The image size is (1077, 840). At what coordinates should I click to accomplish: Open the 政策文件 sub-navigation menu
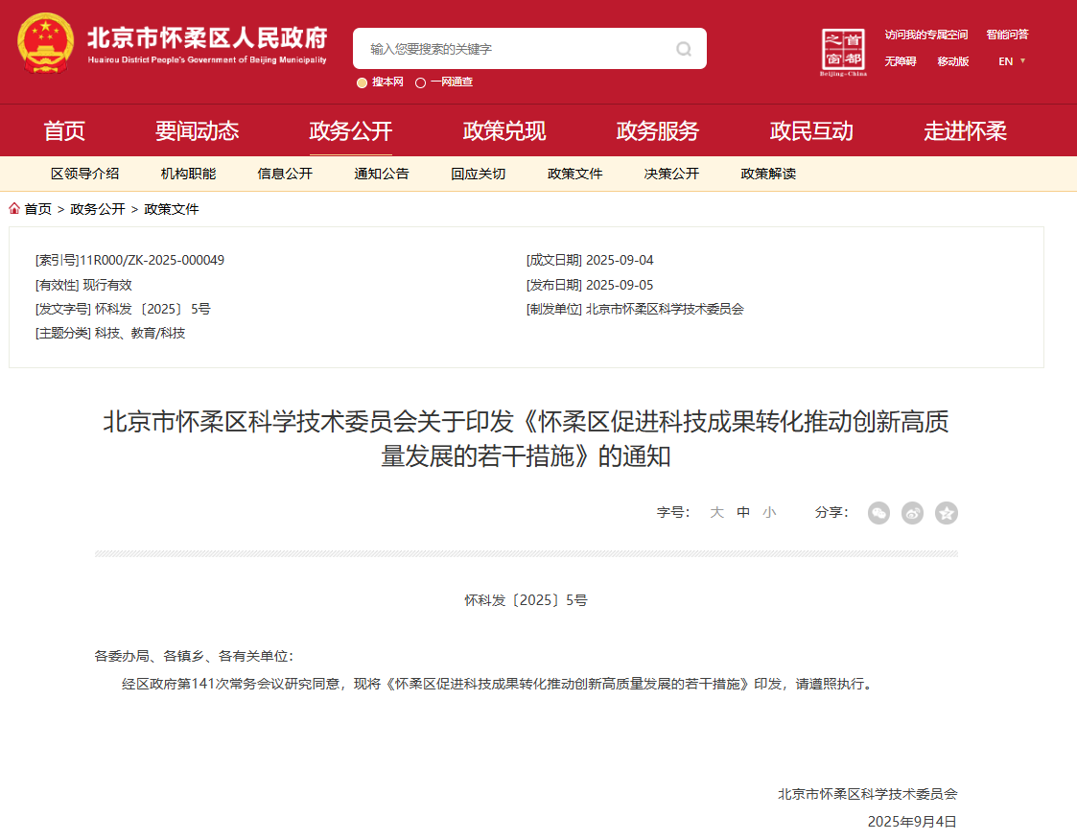coord(574,174)
